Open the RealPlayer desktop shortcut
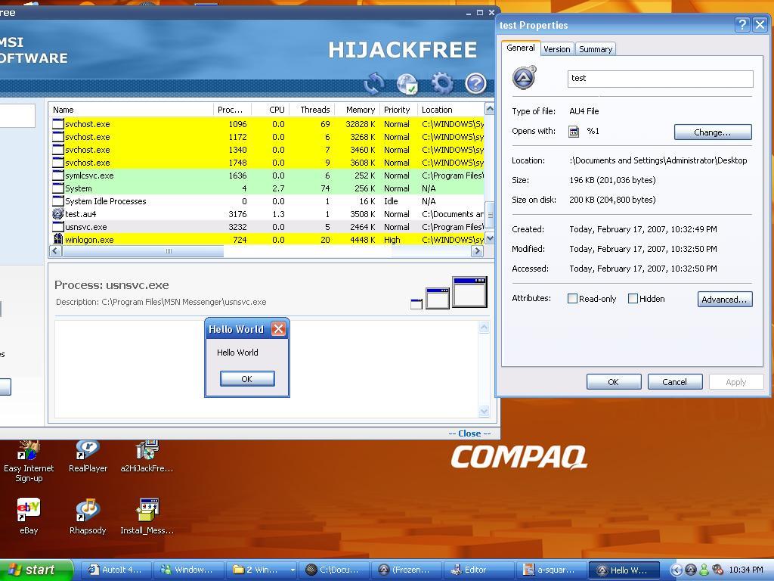 point(88,457)
